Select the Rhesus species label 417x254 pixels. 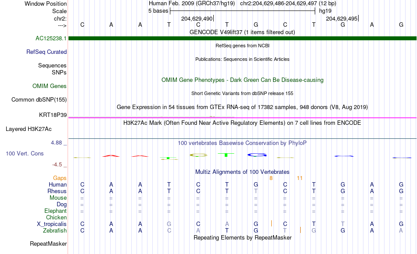(x=57, y=191)
